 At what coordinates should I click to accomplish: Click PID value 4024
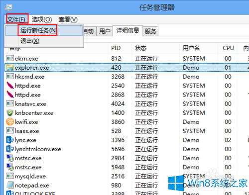coord(118,104)
